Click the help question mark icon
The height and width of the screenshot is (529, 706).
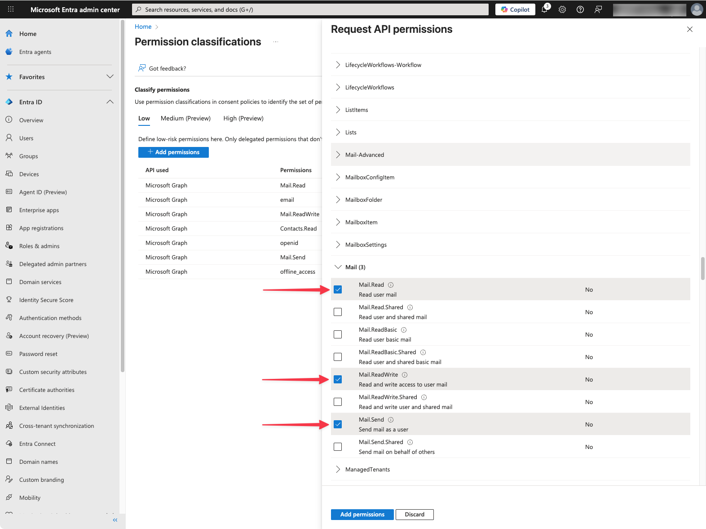tap(580, 9)
